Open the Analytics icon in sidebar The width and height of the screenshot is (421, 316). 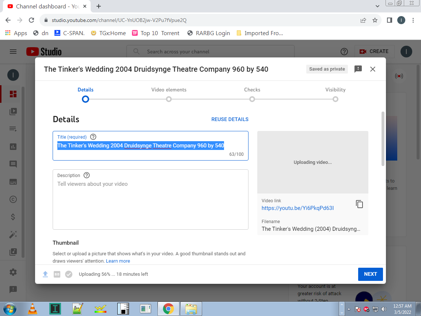point(13,147)
